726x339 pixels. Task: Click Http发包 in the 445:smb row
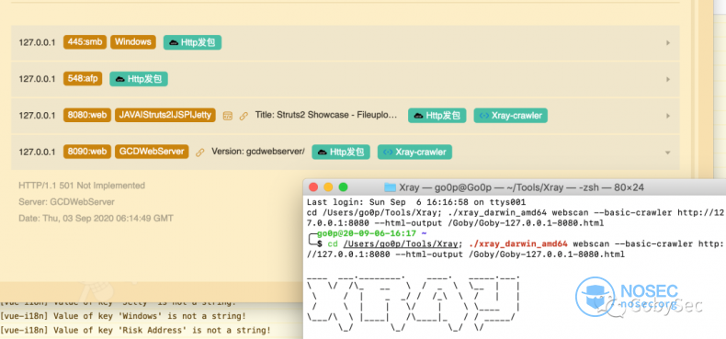193,42
